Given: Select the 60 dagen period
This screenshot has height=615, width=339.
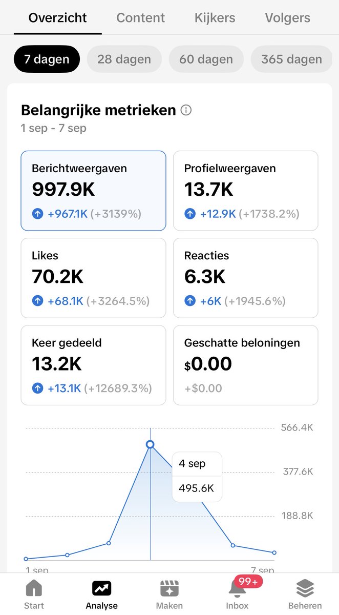Looking at the screenshot, I should click(206, 59).
